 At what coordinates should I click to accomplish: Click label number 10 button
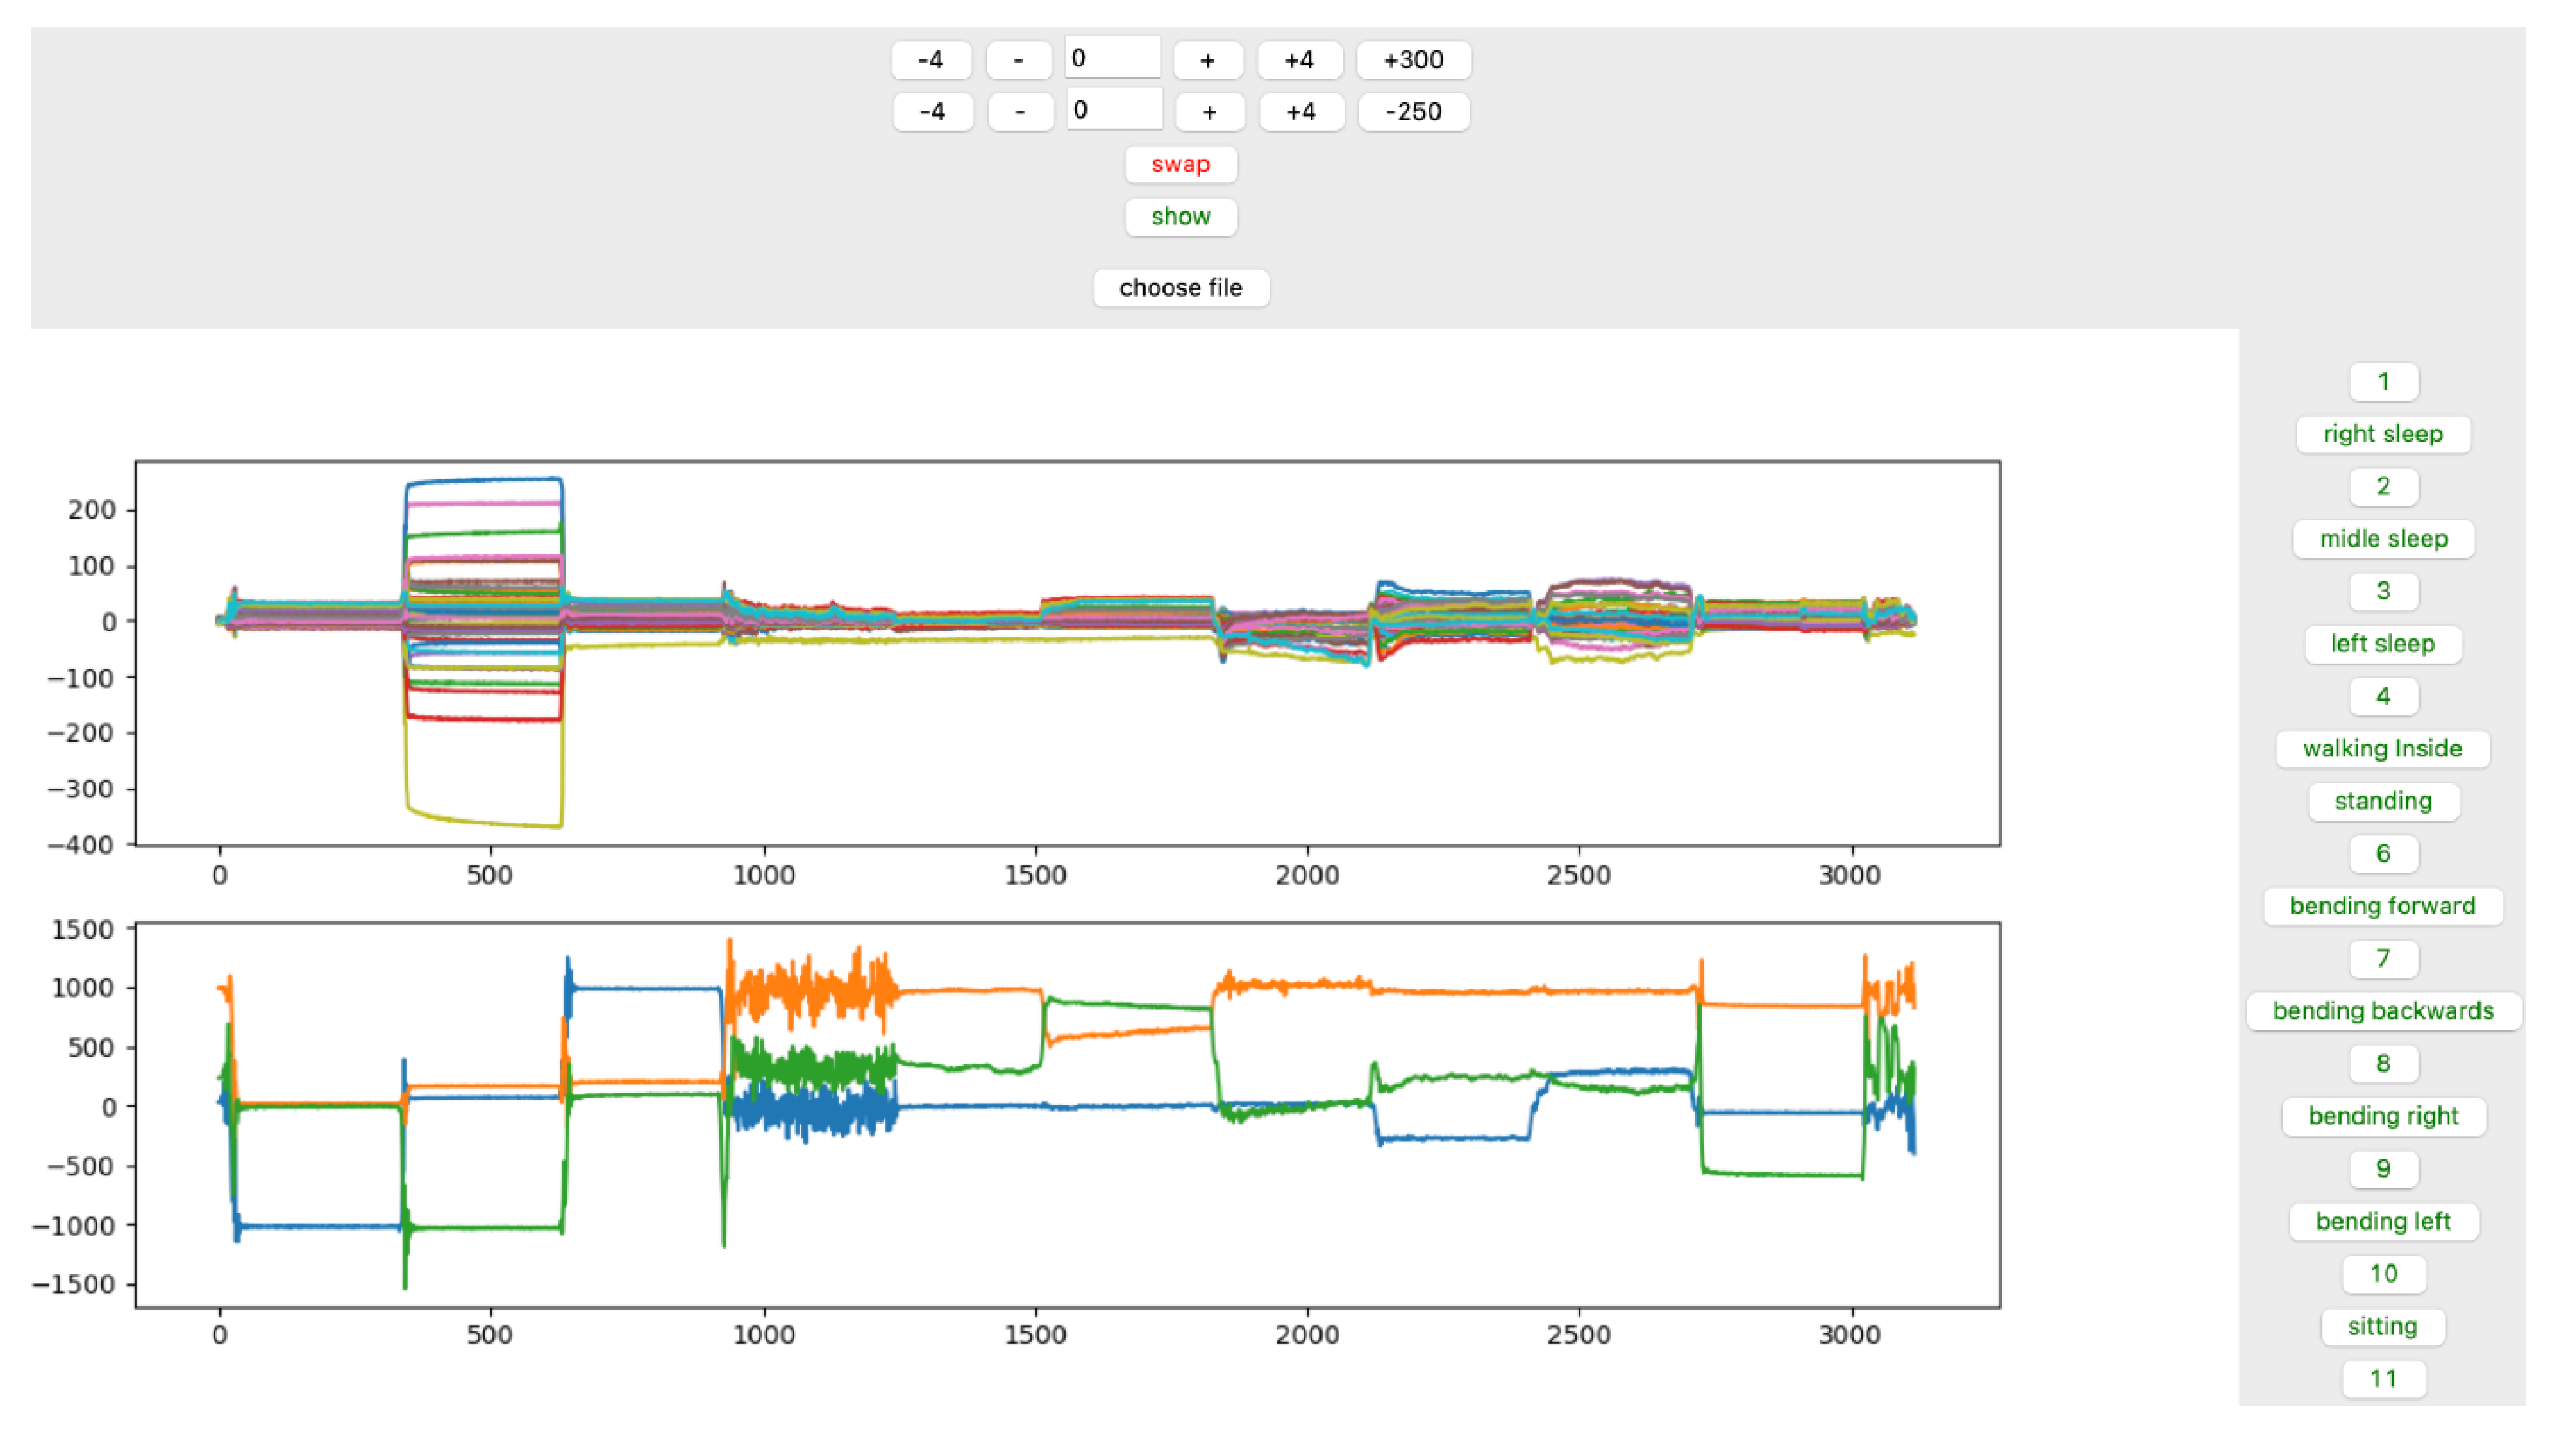pos(2382,1273)
